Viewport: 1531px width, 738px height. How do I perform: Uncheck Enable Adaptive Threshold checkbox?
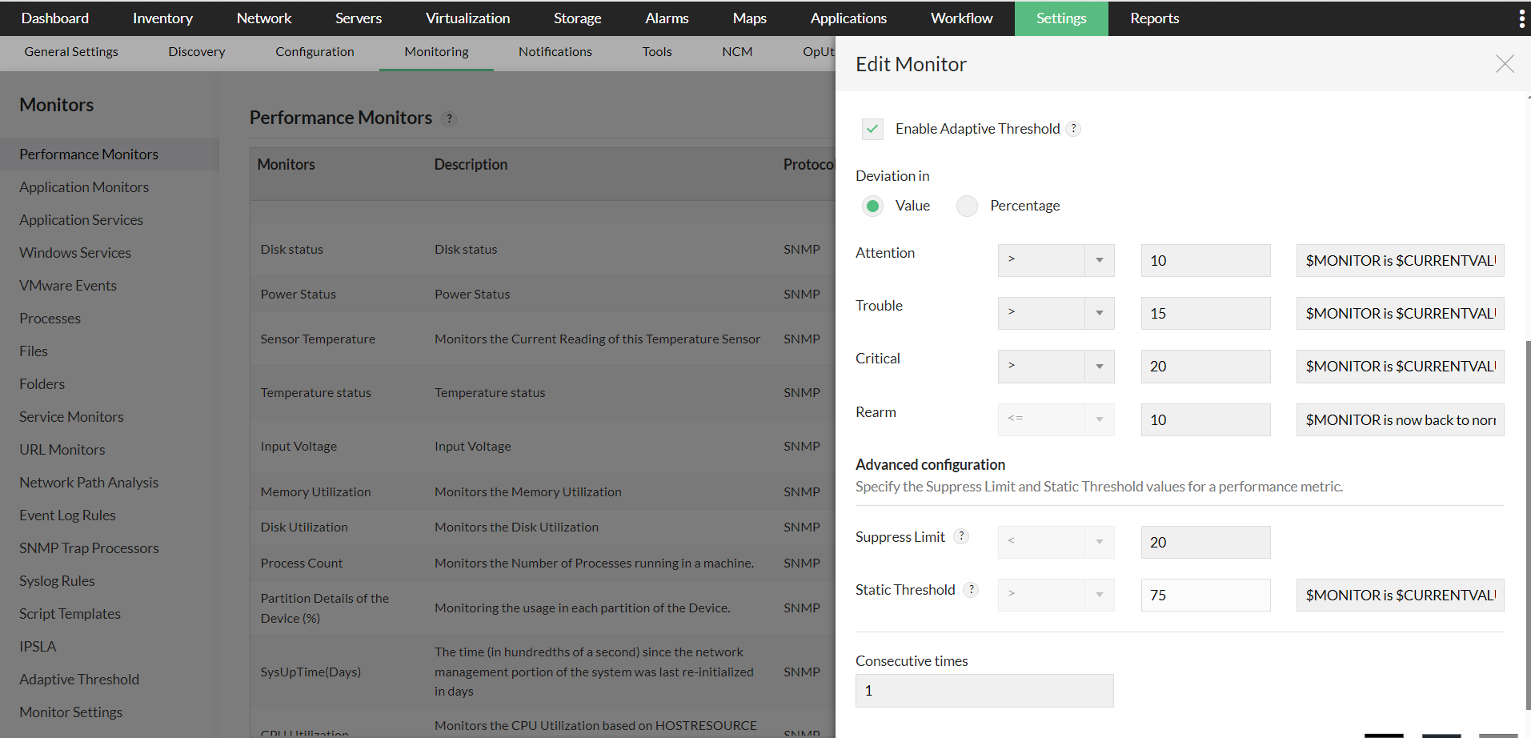tap(872, 129)
